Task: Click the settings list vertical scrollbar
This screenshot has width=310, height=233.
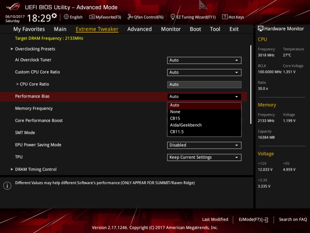Action: click(251, 85)
